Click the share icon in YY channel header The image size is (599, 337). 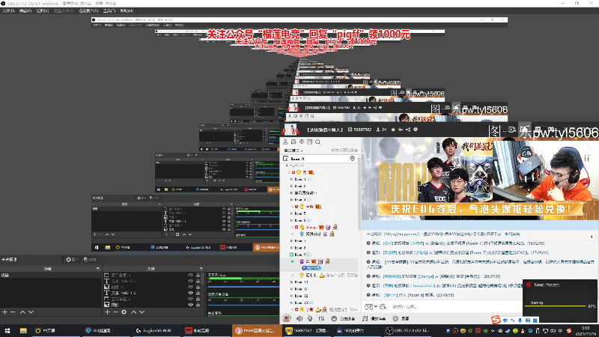(408, 130)
